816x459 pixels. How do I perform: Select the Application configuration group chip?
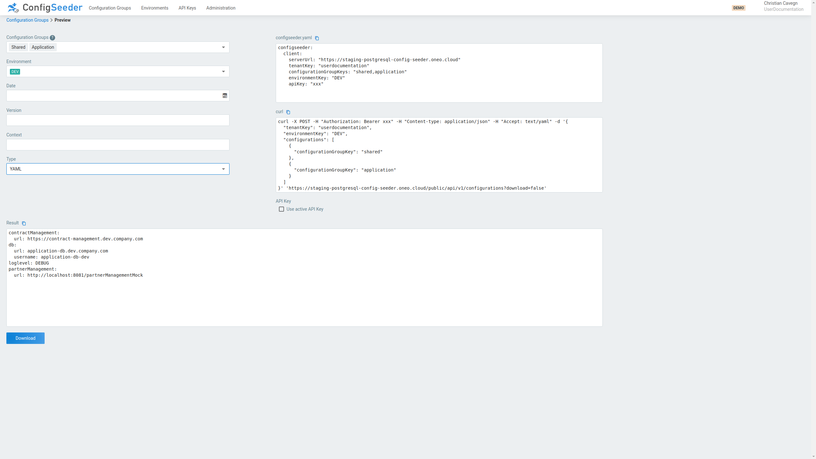pyautogui.click(x=43, y=47)
